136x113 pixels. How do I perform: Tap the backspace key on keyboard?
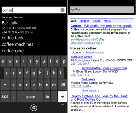63,85
